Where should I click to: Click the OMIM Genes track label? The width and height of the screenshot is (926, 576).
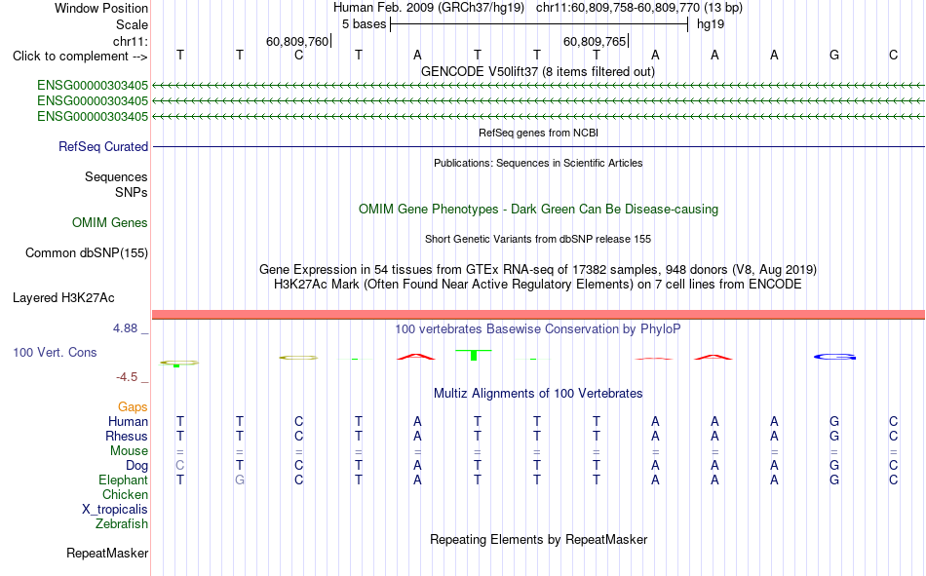110,223
